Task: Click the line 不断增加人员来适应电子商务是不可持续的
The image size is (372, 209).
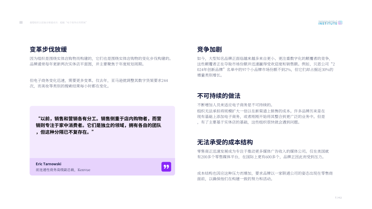Action: coord(235,105)
